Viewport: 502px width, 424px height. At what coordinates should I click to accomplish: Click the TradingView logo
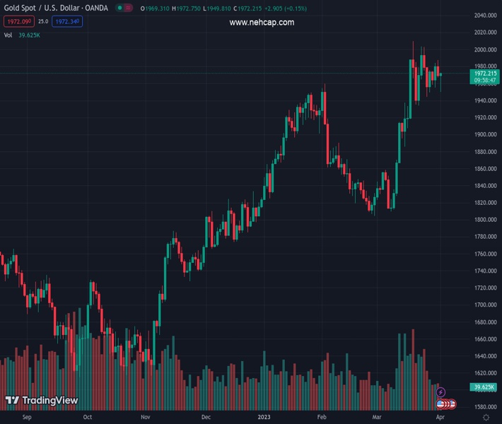(42, 401)
